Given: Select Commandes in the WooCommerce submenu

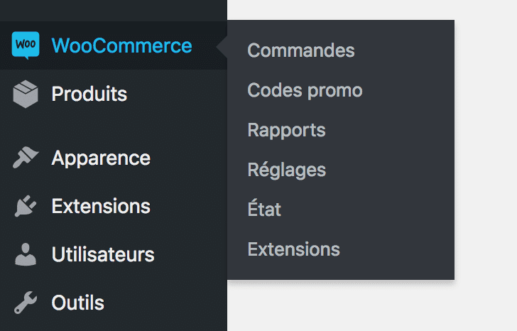Looking at the screenshot, I should [301, 50].
